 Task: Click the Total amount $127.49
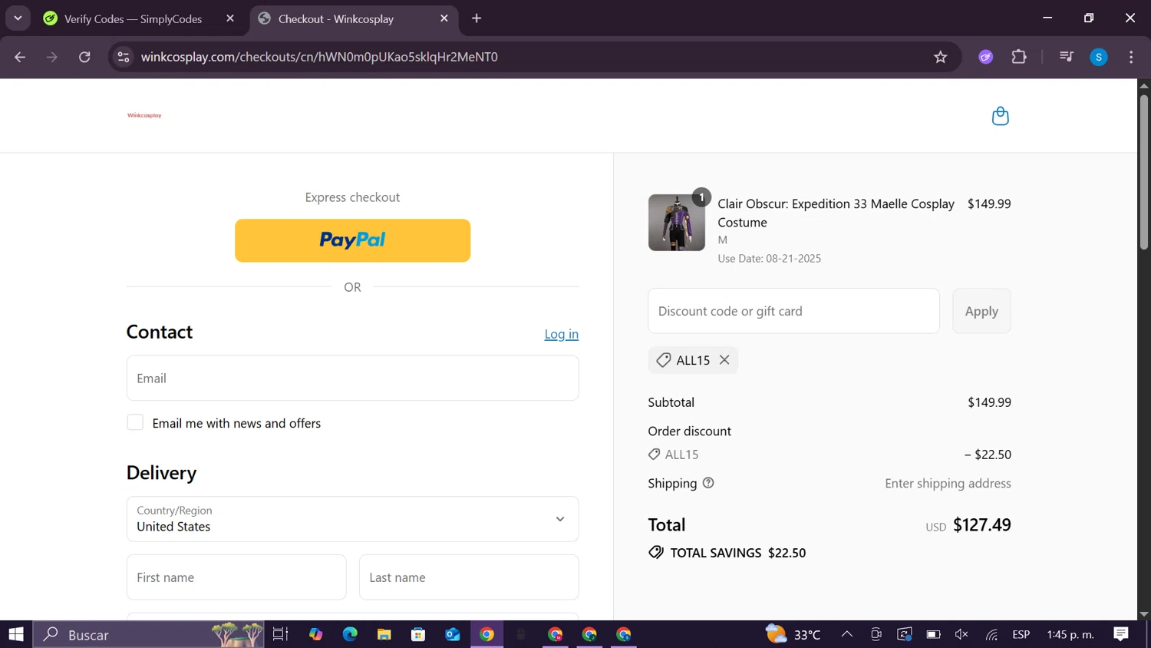[x=981, y=524]
